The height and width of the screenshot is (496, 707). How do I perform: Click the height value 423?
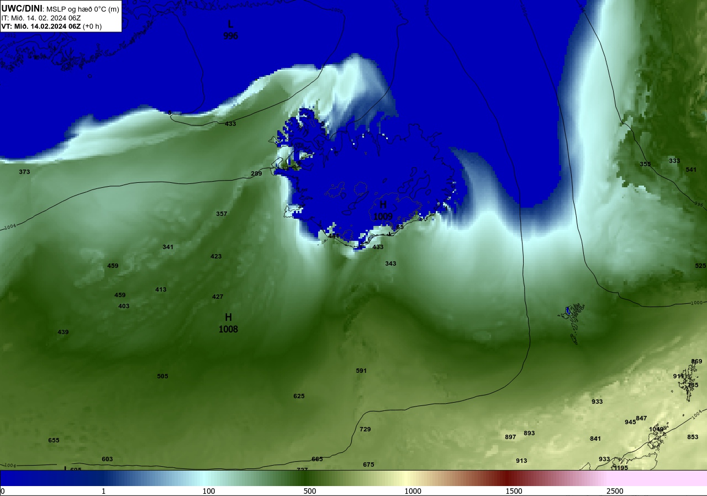click(216, 256)
